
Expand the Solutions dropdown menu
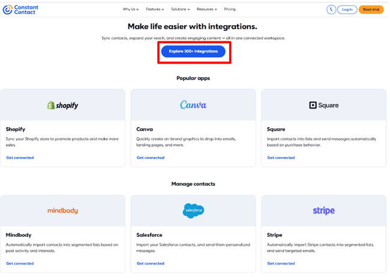click(181, 9)
